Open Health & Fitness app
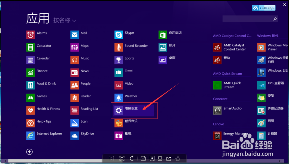The height and width of the screenshot is (164, 289). click(43, 110)
